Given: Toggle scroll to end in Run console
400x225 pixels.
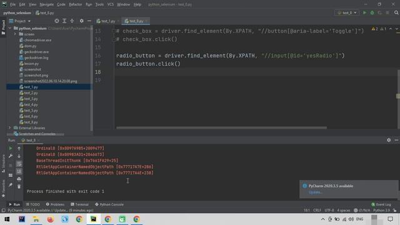Looking at the screenshot, I should (x=19, y=171).
